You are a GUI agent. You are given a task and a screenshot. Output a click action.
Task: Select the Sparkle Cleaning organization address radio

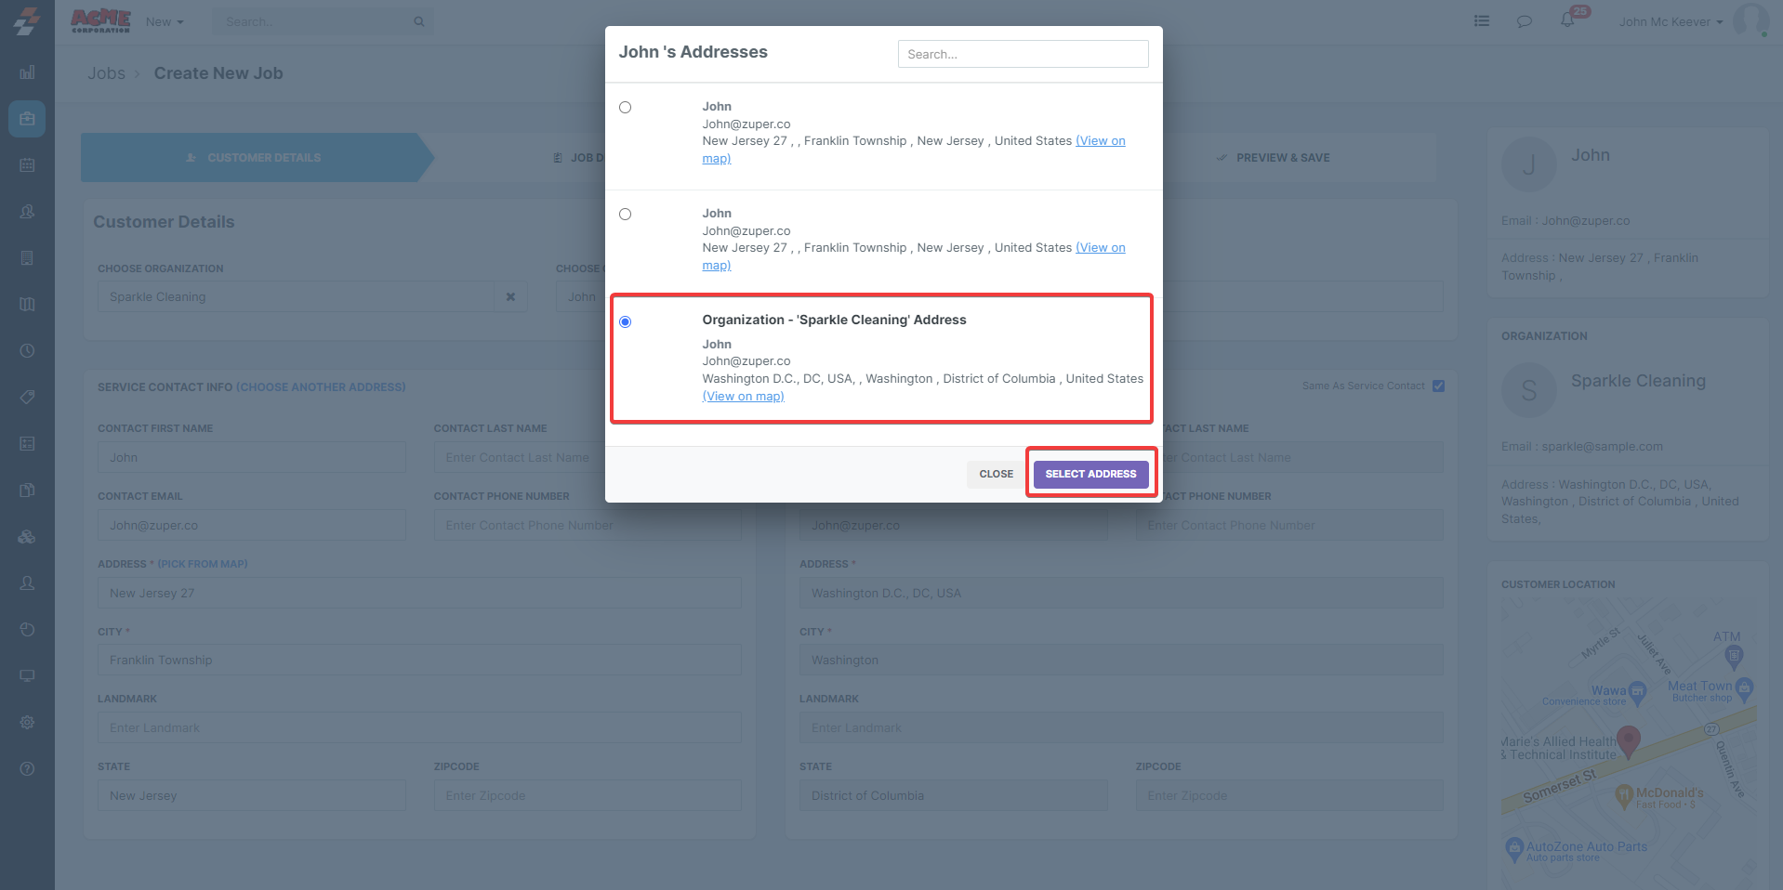[x=626, y=322]
